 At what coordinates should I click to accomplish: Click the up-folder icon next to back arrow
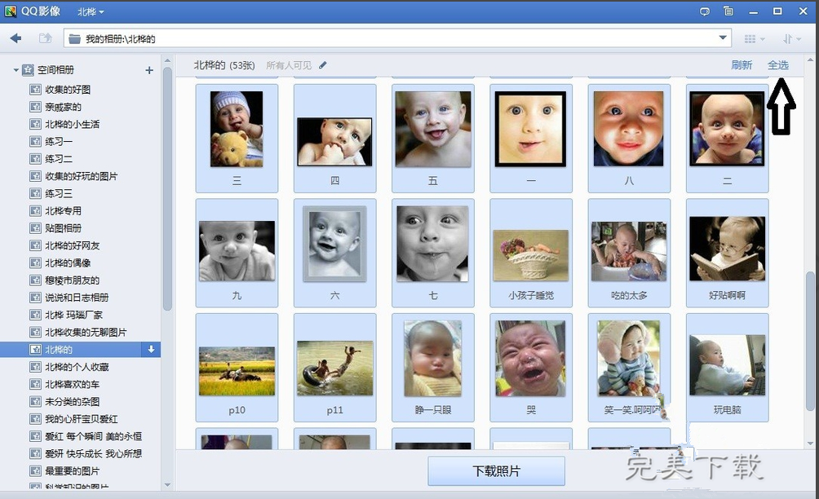coord(45,38)
